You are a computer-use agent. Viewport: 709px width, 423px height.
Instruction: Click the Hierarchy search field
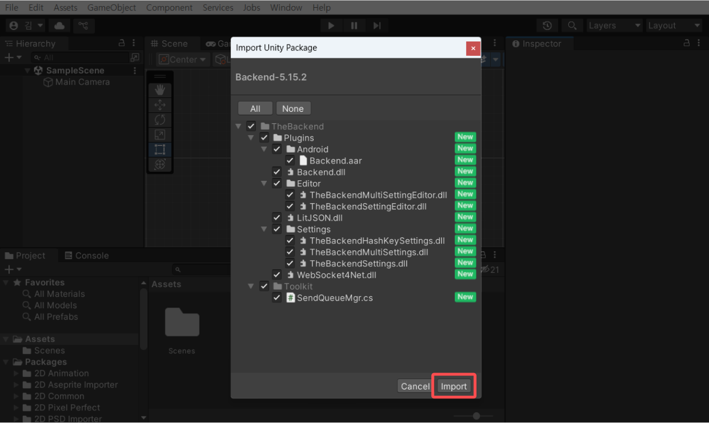[x=81, y=58]
